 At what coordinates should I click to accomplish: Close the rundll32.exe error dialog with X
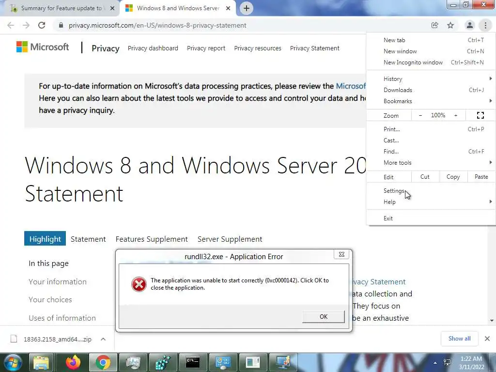coord(341,254)
